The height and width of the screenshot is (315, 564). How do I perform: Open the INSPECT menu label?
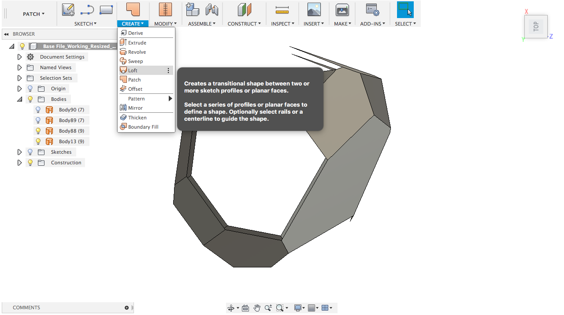click(282, 24)
